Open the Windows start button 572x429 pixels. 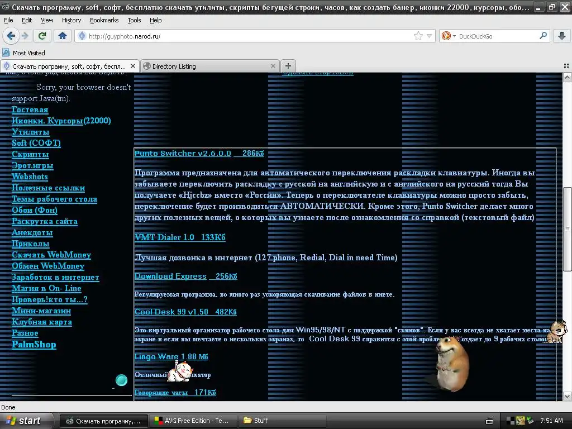(26, 421)
